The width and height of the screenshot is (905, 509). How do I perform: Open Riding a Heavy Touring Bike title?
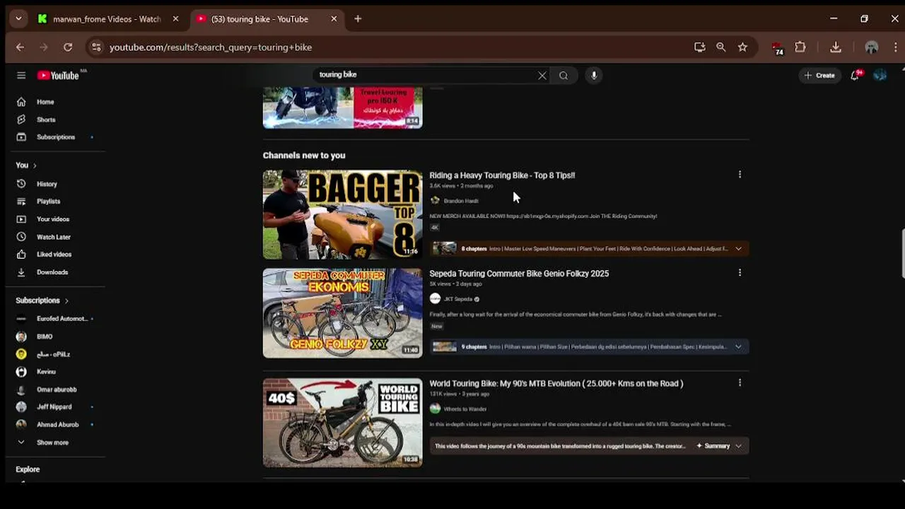502,175
